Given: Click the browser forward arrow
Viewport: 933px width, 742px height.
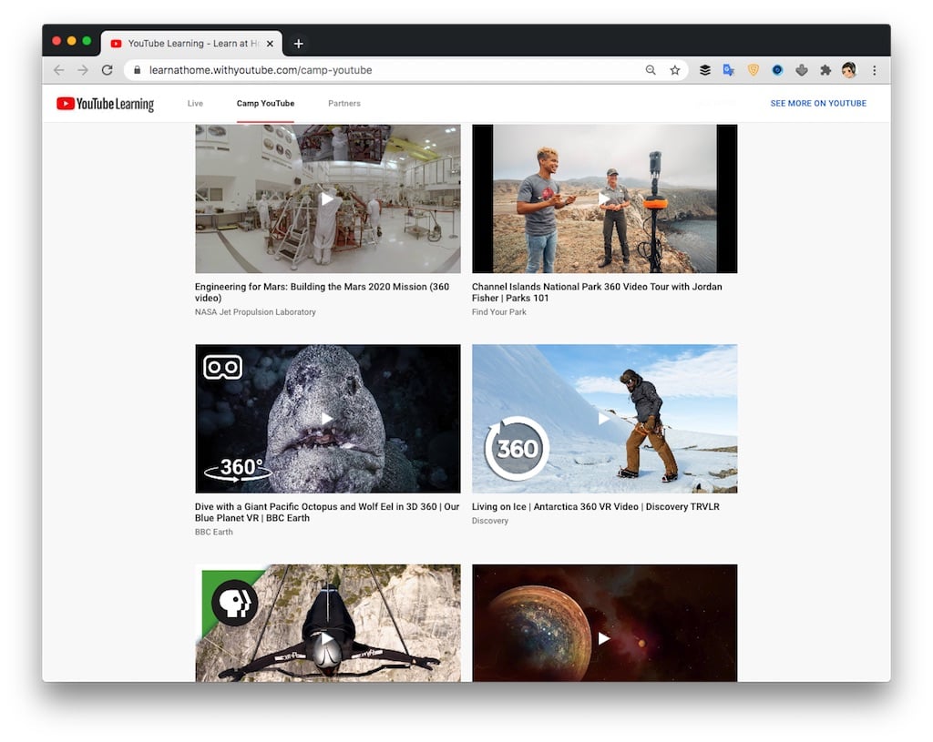Looking at the screenshot, I should coord(83,70).
